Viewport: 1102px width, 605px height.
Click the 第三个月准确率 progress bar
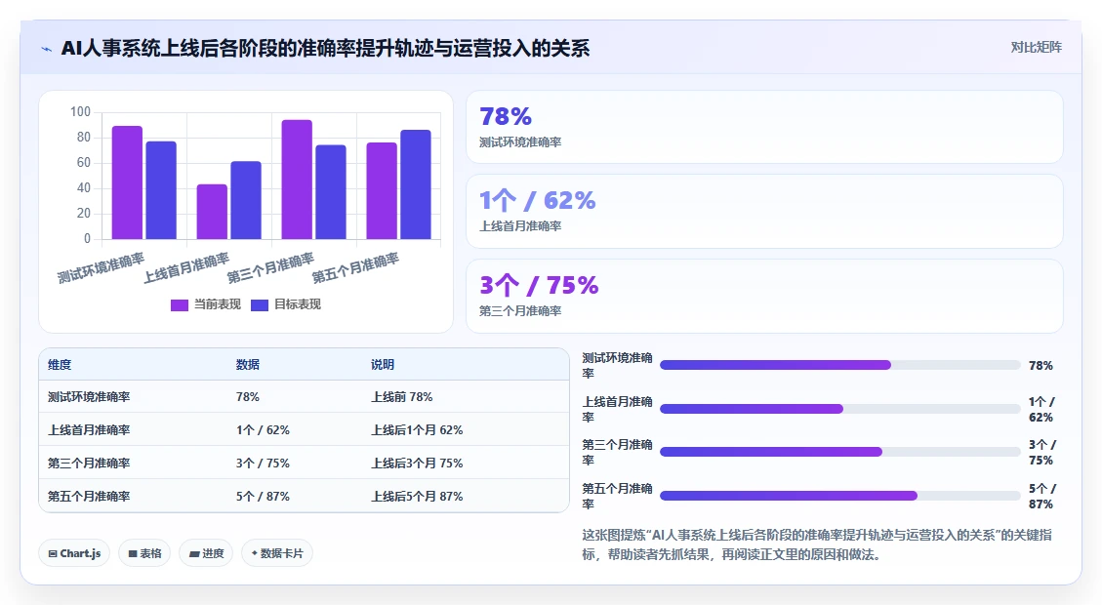click(x=839, y=452)
